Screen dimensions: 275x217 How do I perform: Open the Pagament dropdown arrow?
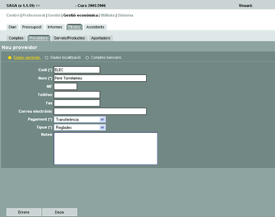click(x=102, y=120)
